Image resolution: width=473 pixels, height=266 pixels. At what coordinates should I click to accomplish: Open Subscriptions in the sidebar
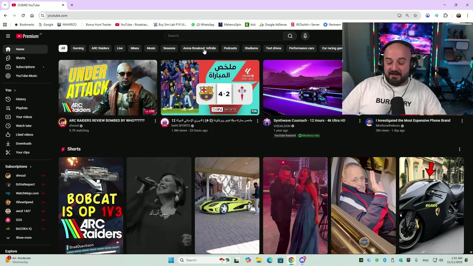25,67
